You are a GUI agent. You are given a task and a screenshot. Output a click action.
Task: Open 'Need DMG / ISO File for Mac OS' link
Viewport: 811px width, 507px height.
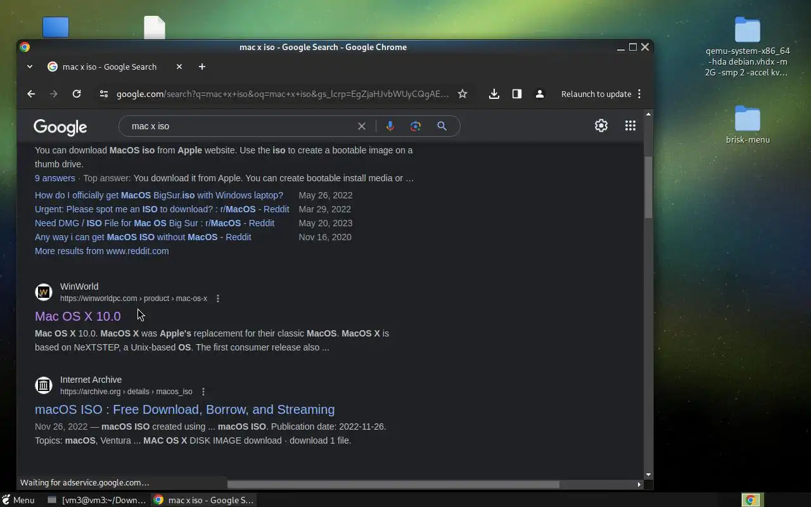coord(155,223)
